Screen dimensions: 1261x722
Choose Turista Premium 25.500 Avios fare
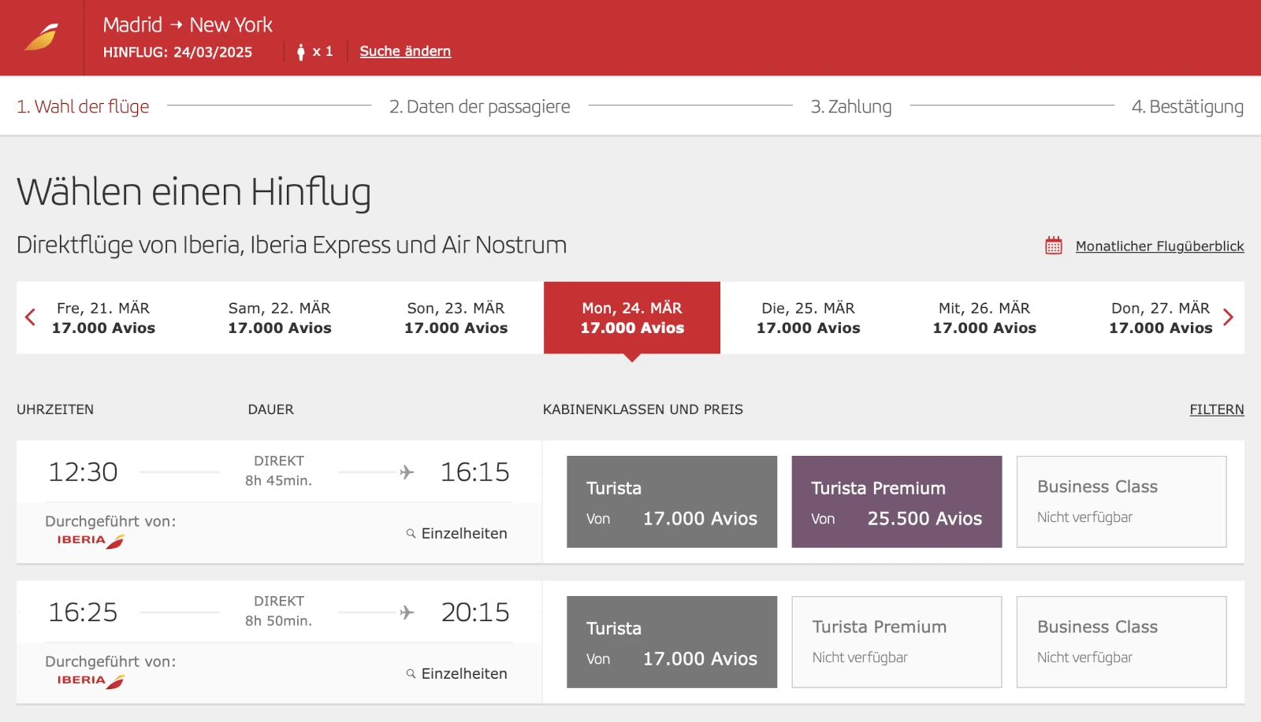(897, 502)
